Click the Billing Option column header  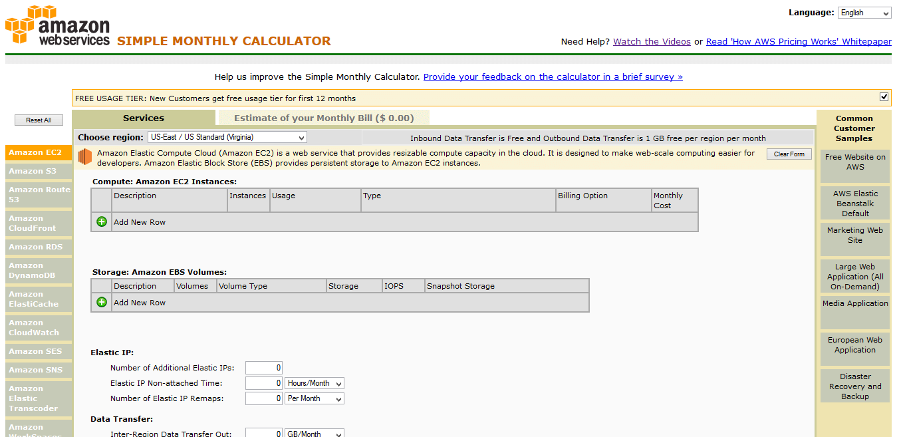[x=604, y=200]
